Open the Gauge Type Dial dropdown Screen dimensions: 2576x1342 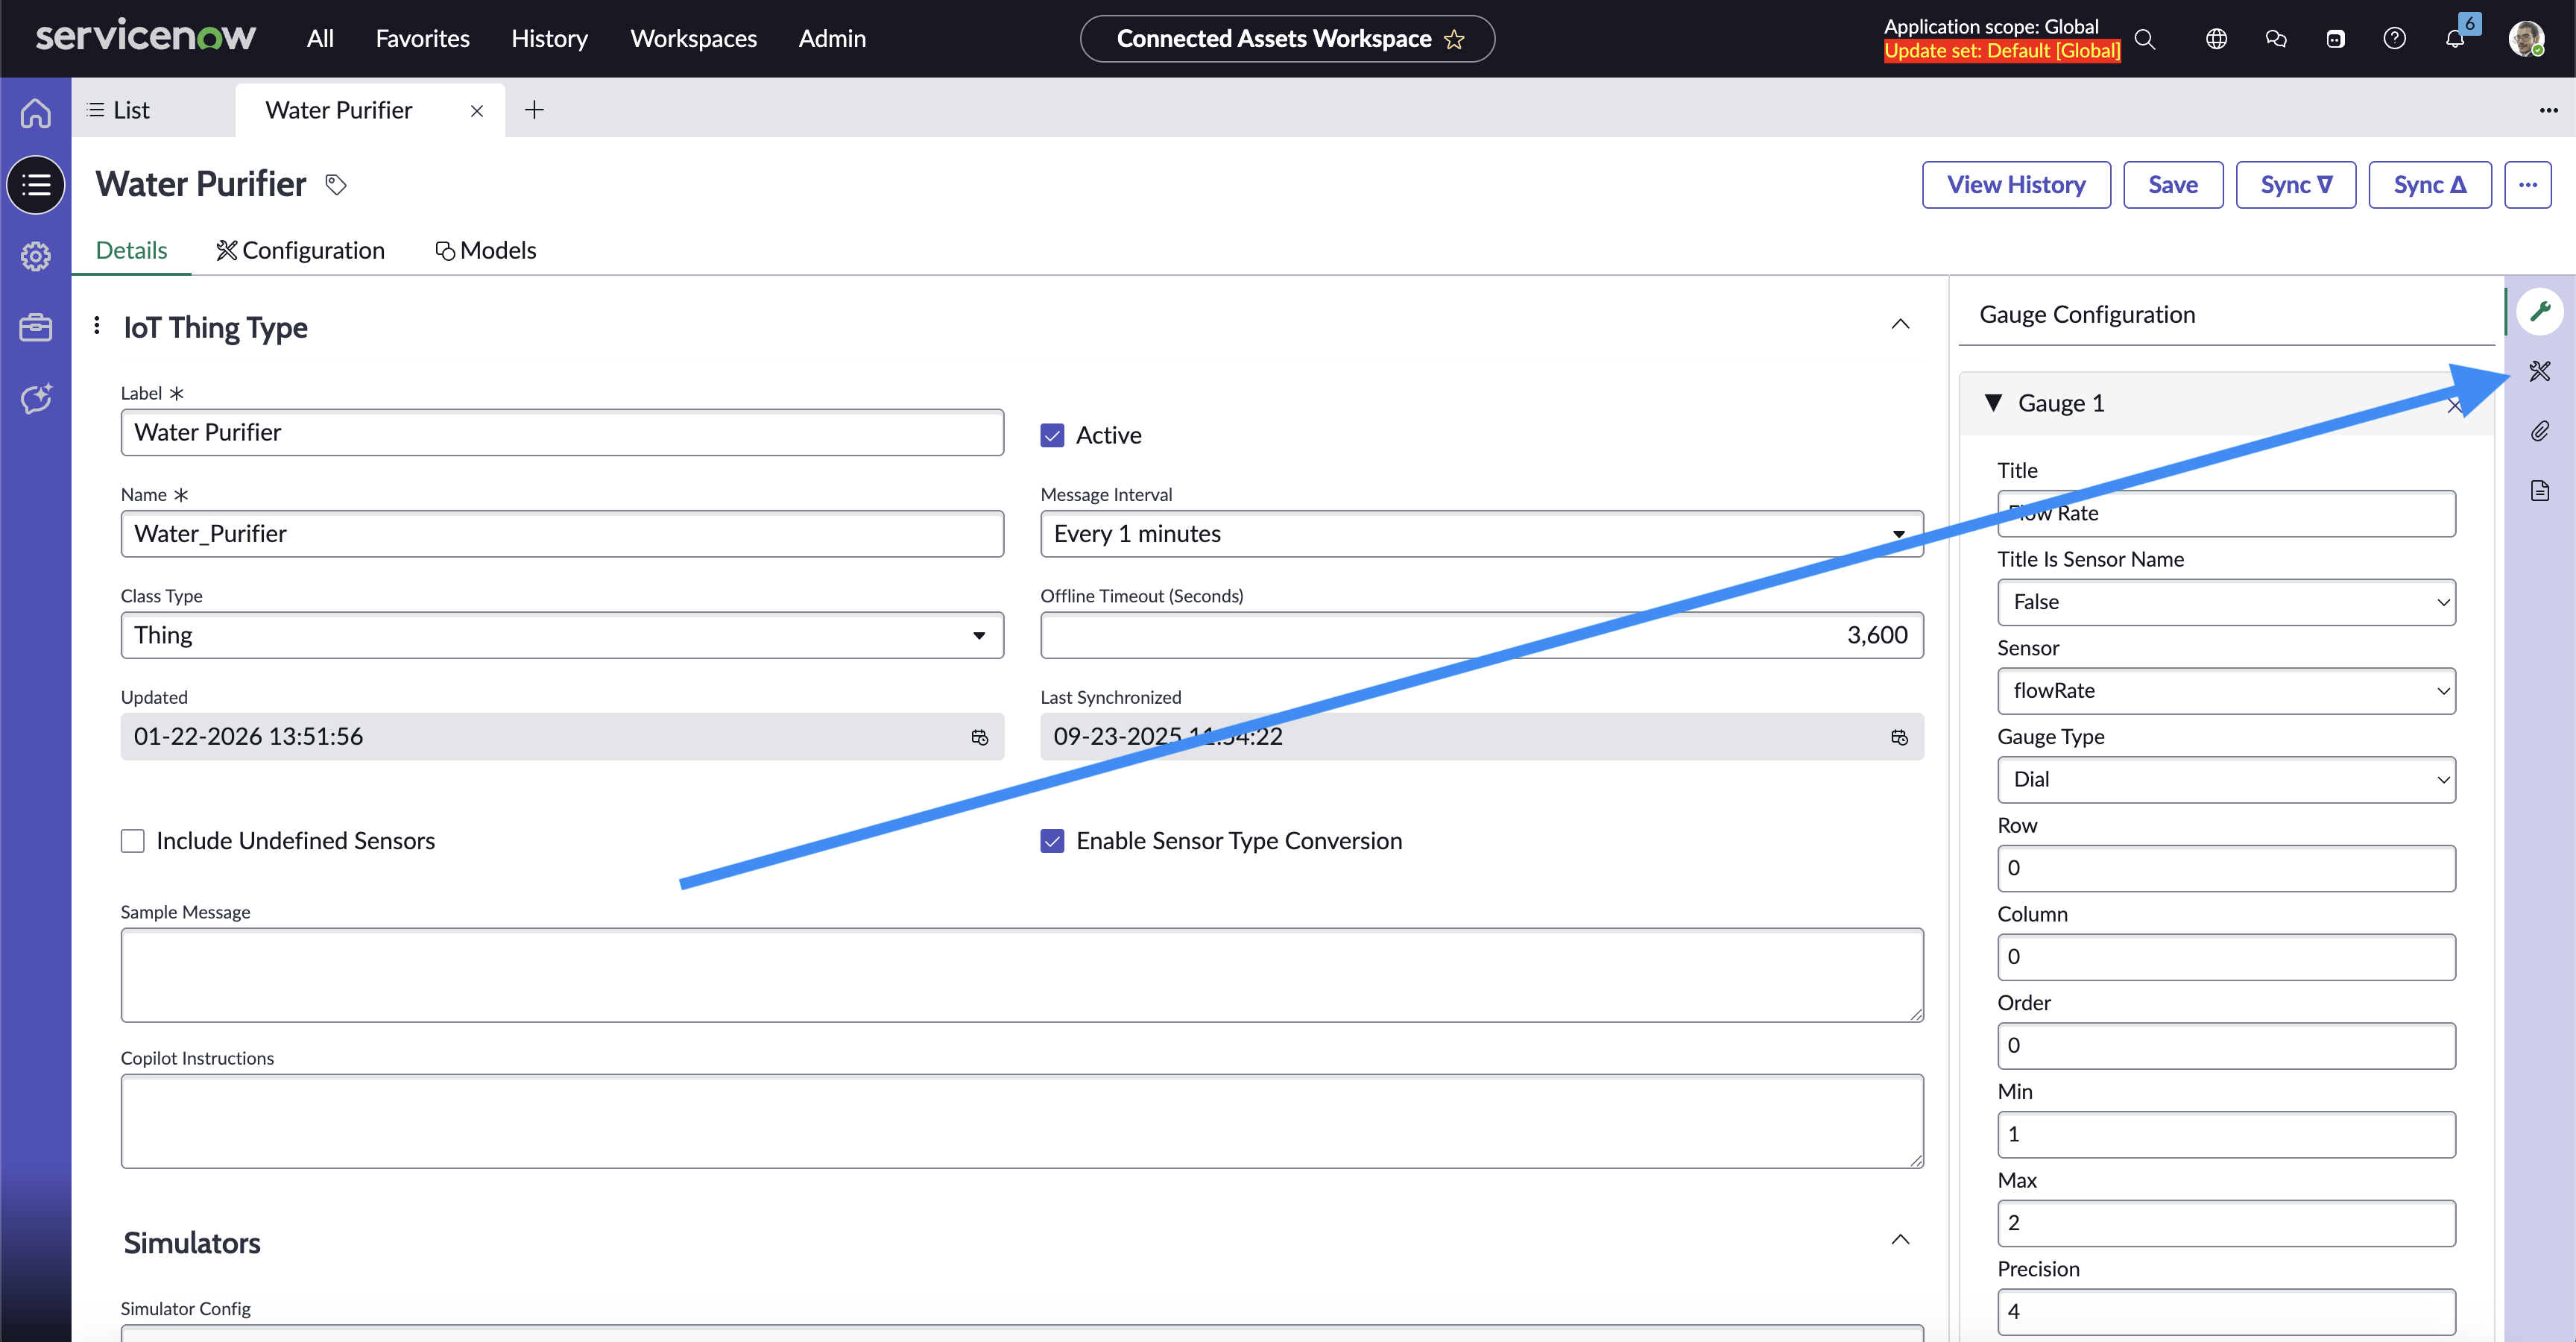[x=2226, y=780]
